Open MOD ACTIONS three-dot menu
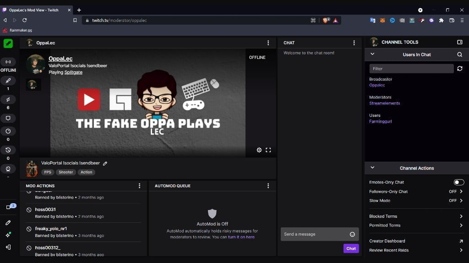This screenshot has width=469, height=263. [139, 186]
